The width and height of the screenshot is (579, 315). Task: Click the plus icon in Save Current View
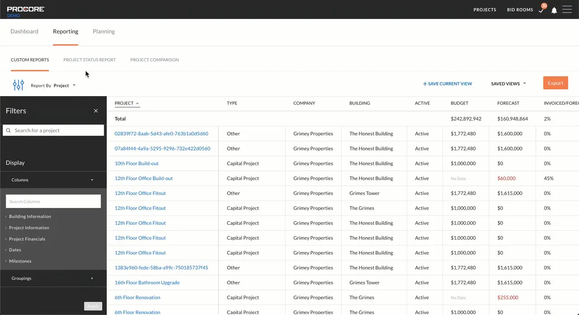[425, 83]
